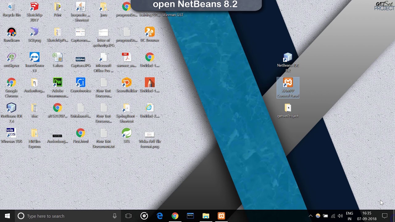The image size is (395, 222).
Task: Open the Untitled-2 Internet Explorer file
Action: pyautogui.click(x=149, y=111)
